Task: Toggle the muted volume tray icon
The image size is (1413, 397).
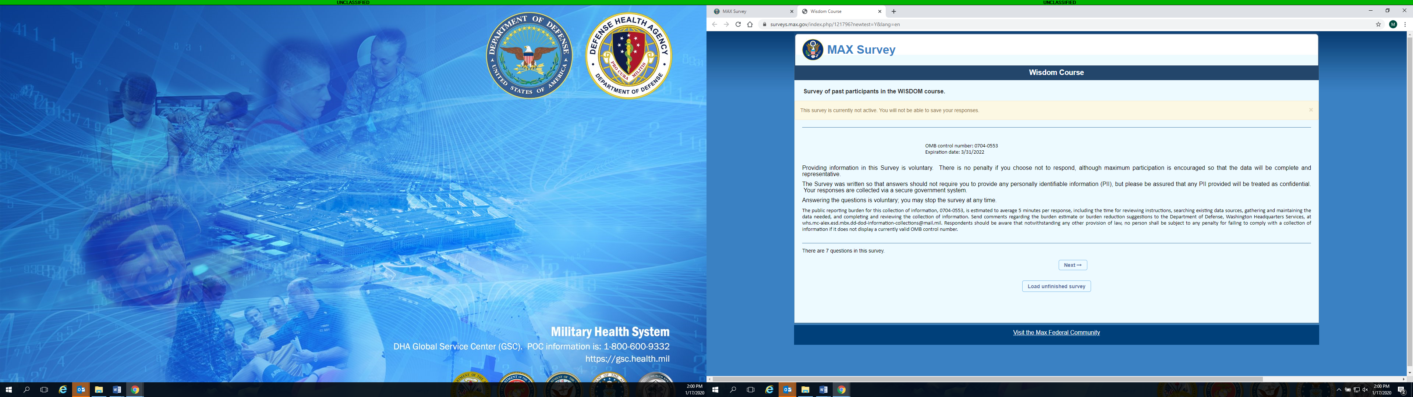Action: [1365, 390]
